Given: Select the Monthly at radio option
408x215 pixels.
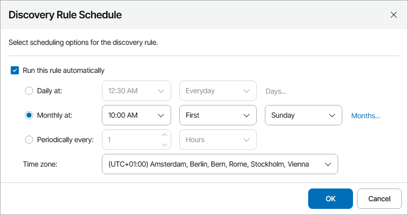Looking at the screenshot, I should coord(29,115).
